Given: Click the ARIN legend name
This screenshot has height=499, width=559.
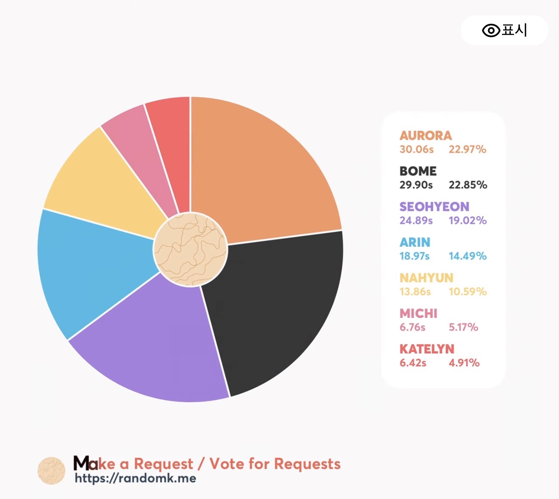Looking at the screenshot, I should point(415,242).
